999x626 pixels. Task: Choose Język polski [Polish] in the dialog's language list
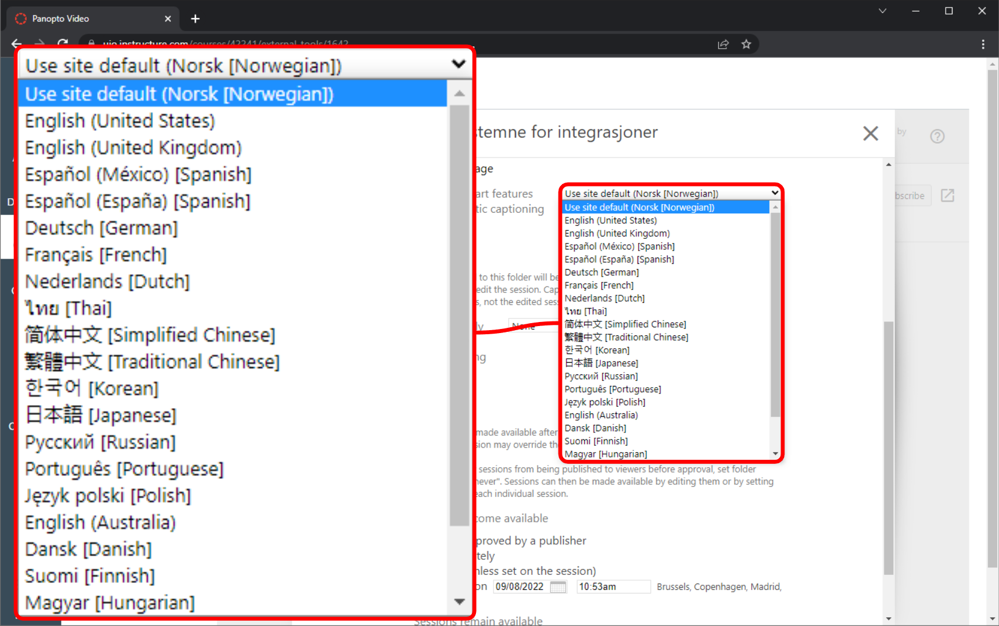665,402
